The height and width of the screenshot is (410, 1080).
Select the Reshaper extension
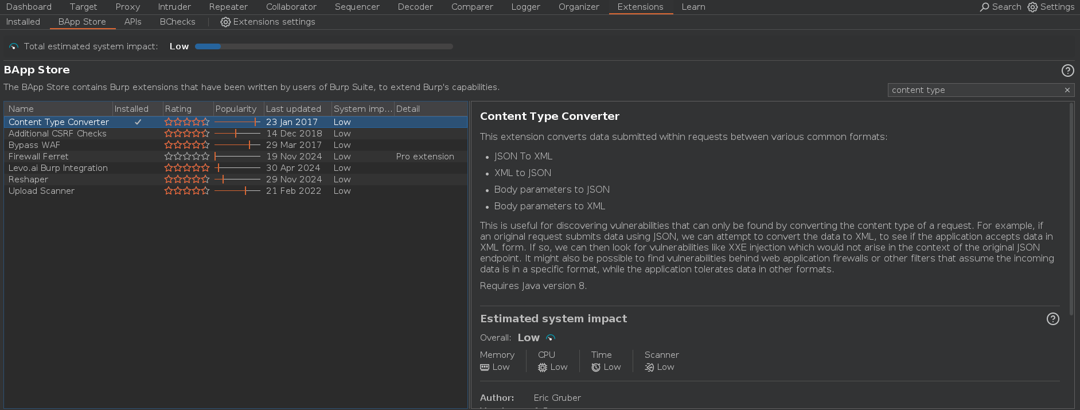(236, 179)
